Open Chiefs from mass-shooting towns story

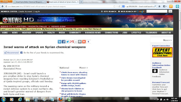pos(74,73)
